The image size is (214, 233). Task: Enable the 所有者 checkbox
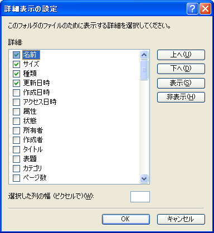[16, 130]
